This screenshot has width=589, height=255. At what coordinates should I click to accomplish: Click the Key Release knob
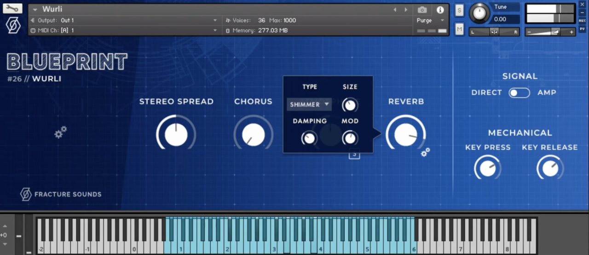[x=550, y=168]
